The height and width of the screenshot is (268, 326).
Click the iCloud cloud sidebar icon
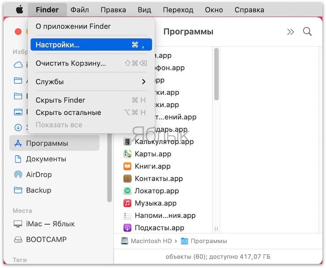[18, 65]
